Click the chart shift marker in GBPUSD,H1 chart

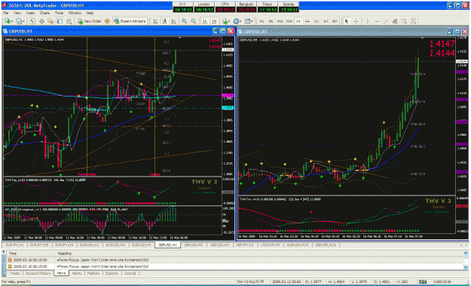(179, 38)
